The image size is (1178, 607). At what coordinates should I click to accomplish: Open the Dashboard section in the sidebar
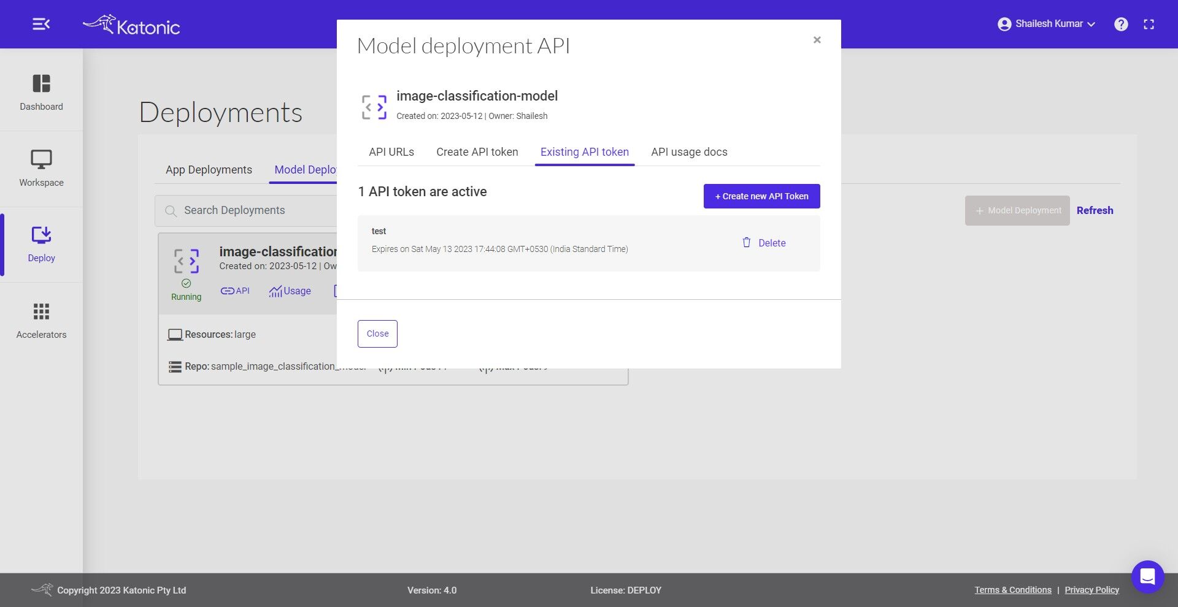tap(41, 93)
